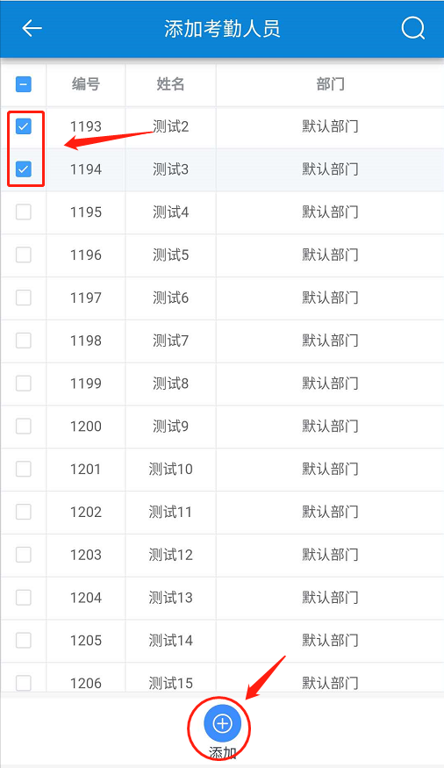444x768 pixels.
Task: Select the 测试8 name cell
Action: click(x=170, y=383)
